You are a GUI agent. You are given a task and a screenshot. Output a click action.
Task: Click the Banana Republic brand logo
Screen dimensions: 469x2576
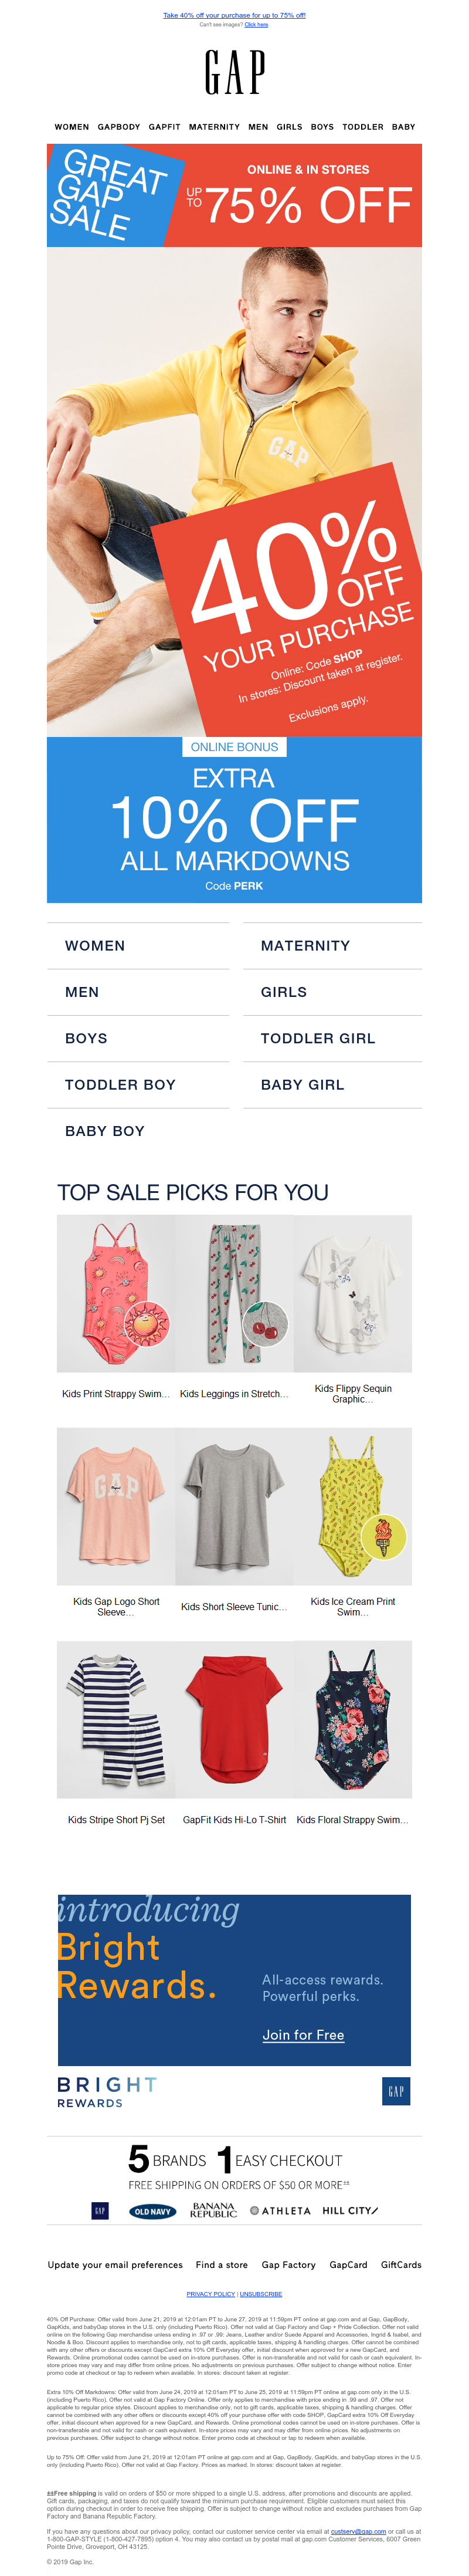213,2209
